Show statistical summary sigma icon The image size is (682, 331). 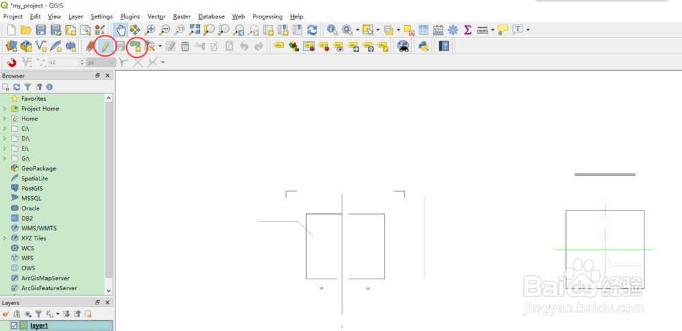tap(468, 29)
